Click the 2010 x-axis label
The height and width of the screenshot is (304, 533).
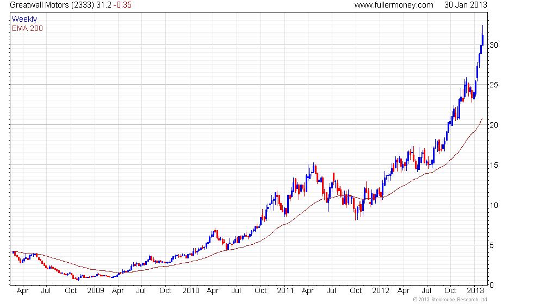[191, 290]
